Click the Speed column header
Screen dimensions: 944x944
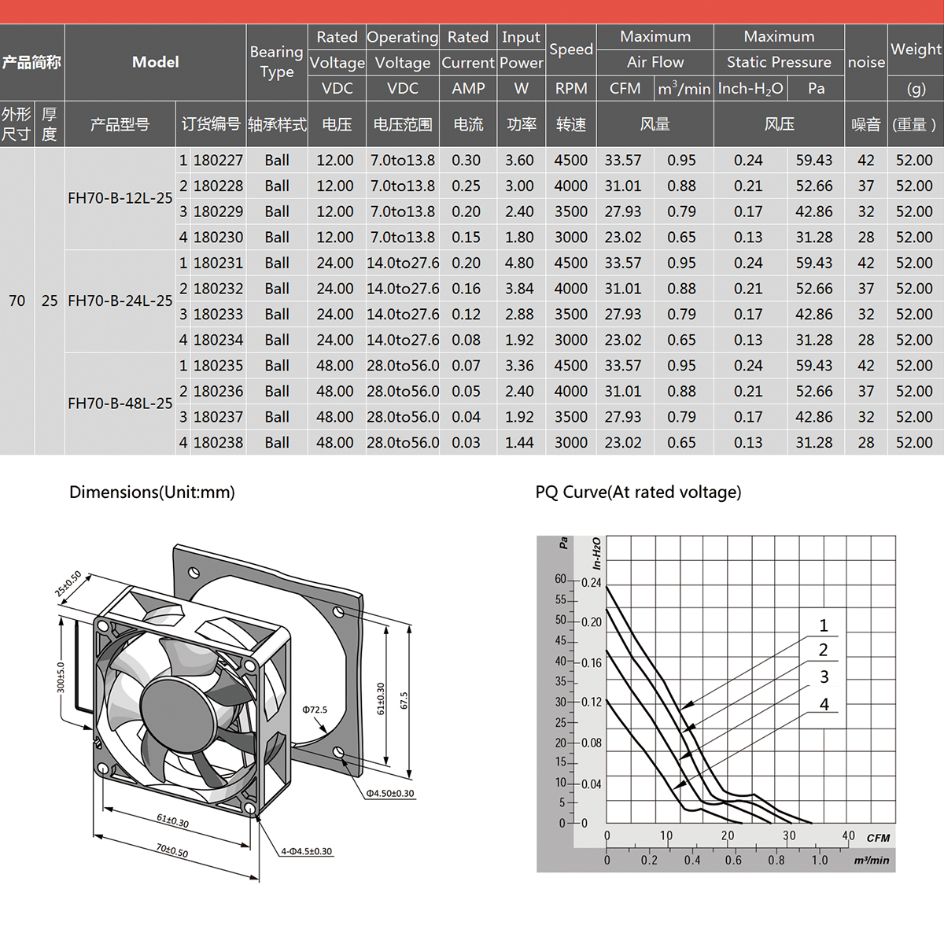[571, 50]
